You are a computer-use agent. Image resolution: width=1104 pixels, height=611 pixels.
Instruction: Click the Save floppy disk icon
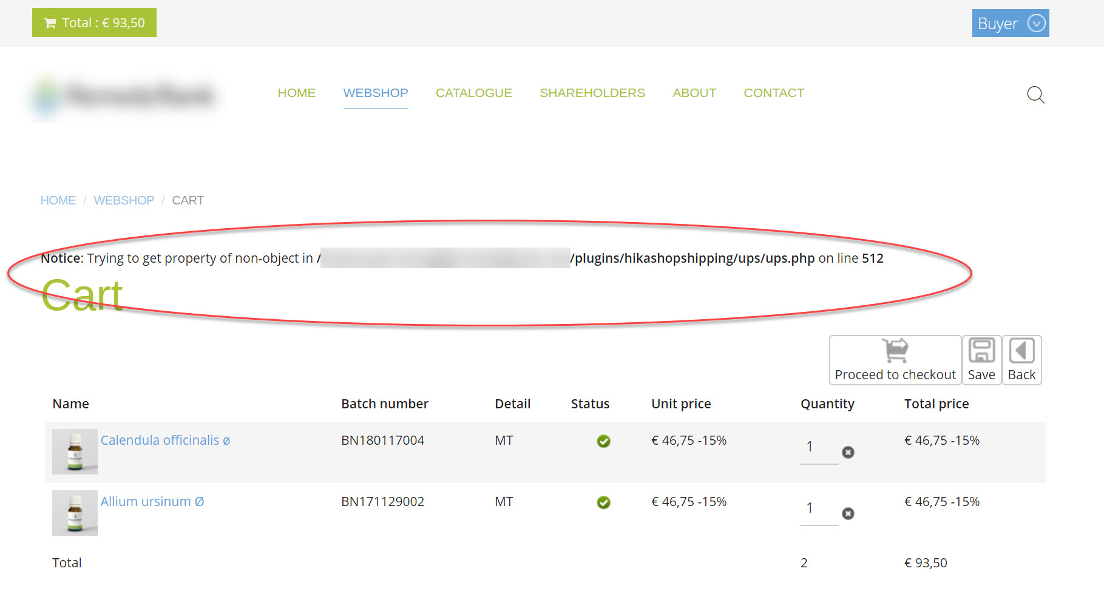981,351
